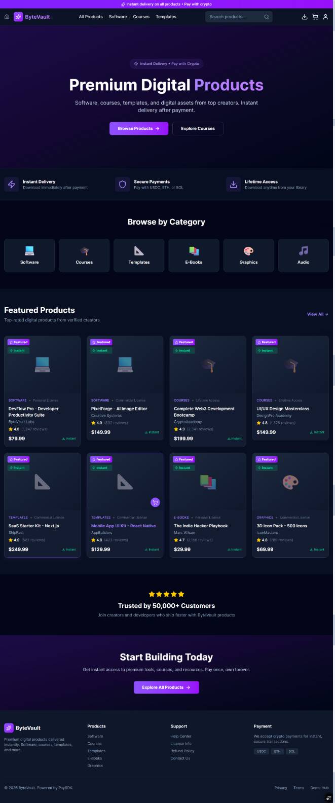Click Featured badge on SaaS Starter Kit
Screen dimensions: 335x803
19,459
